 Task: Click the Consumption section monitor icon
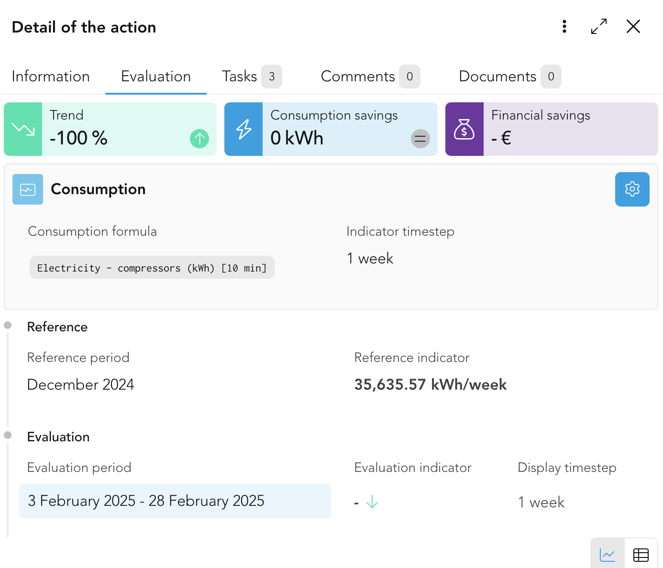[x=28, y=189]
